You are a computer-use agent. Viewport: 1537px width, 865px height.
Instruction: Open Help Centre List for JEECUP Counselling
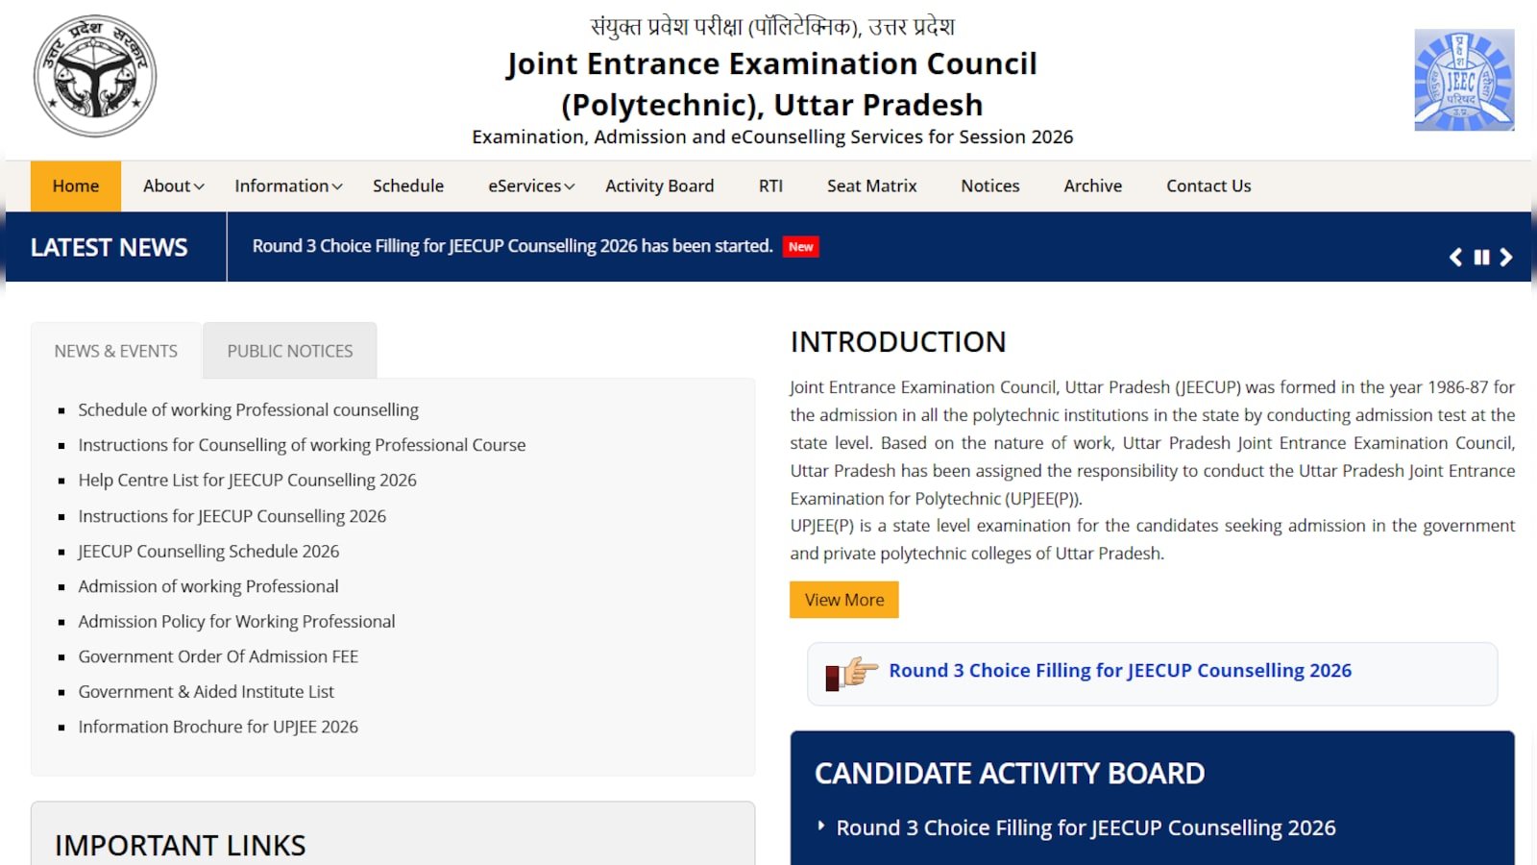pos(248,481)
